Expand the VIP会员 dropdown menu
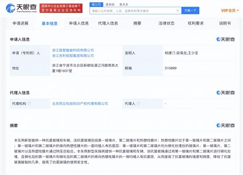The width and height of the screenshot is (243, 175). (x=230, y=11)
